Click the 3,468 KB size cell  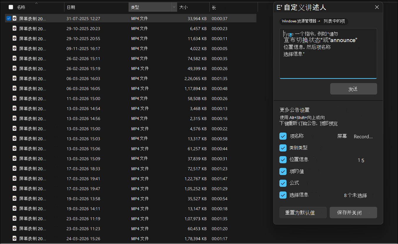(198, 108)
